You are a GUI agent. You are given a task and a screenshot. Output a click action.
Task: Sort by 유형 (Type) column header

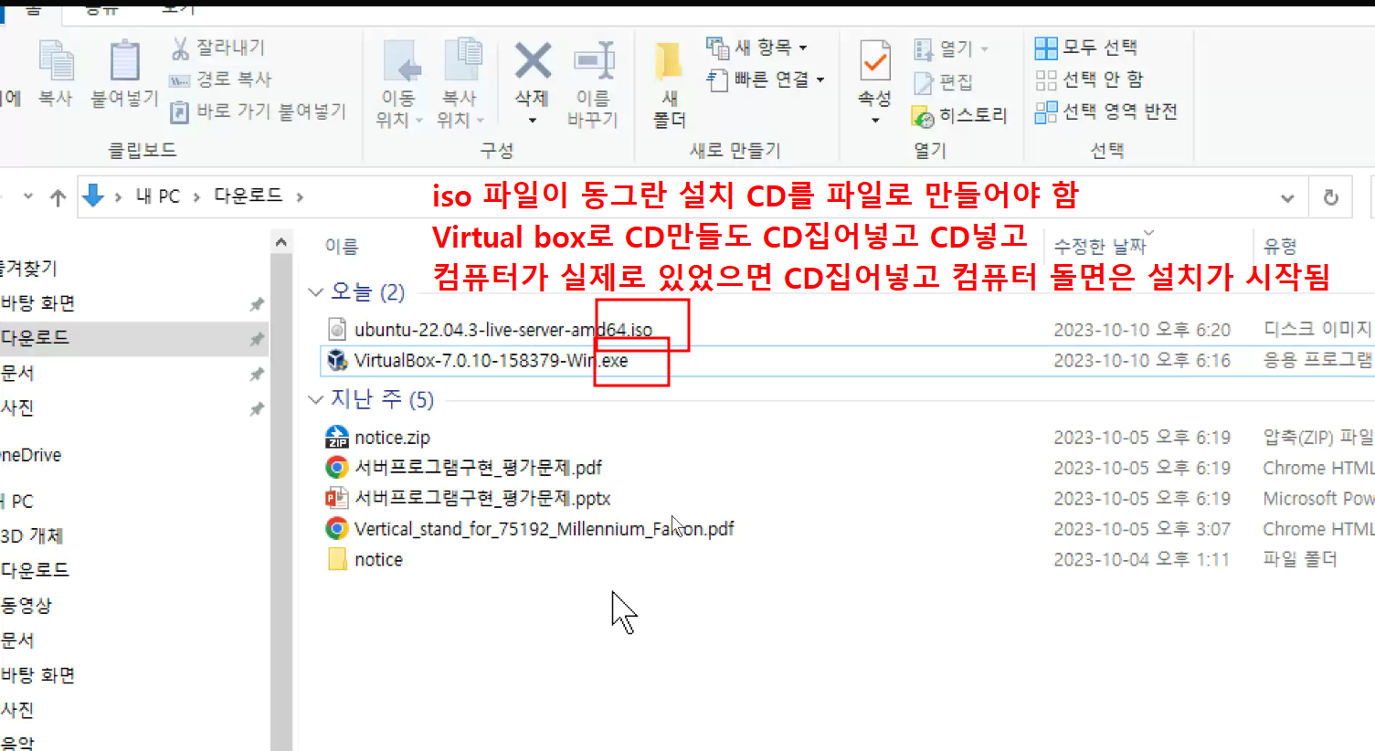click(x=1280, y=247)
